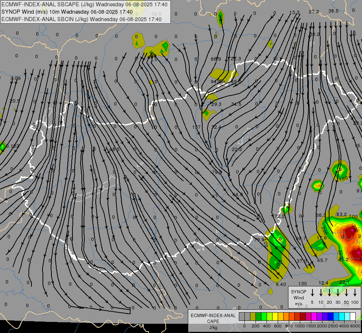
Task: Pick the orange swatch in CAPE legend
Action: tap(286, 317)
